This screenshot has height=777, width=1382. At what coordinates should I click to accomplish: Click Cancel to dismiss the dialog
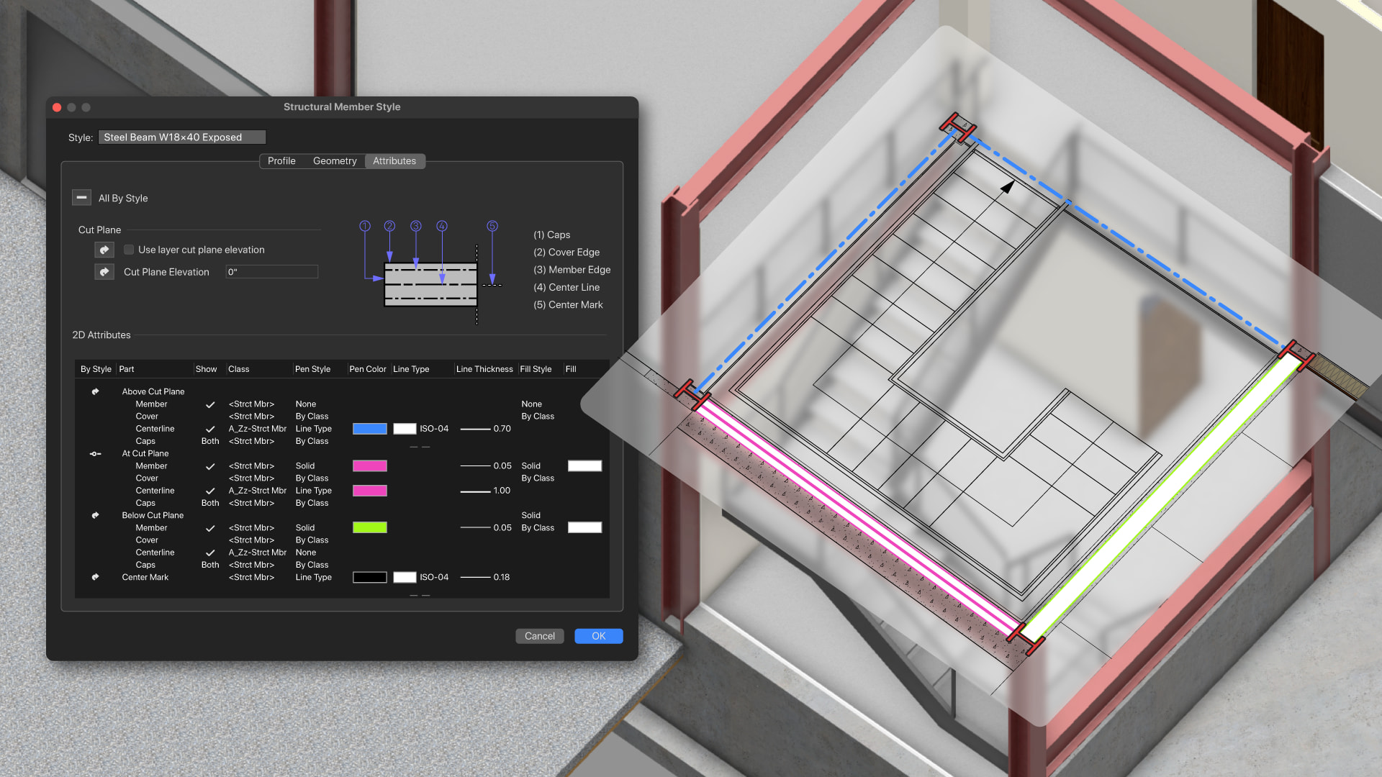tap(538, 636)
